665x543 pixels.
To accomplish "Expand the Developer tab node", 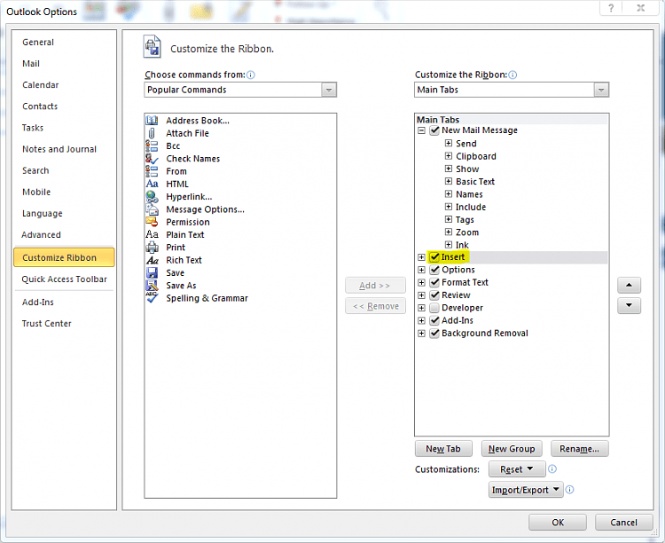I will point(421,308).
